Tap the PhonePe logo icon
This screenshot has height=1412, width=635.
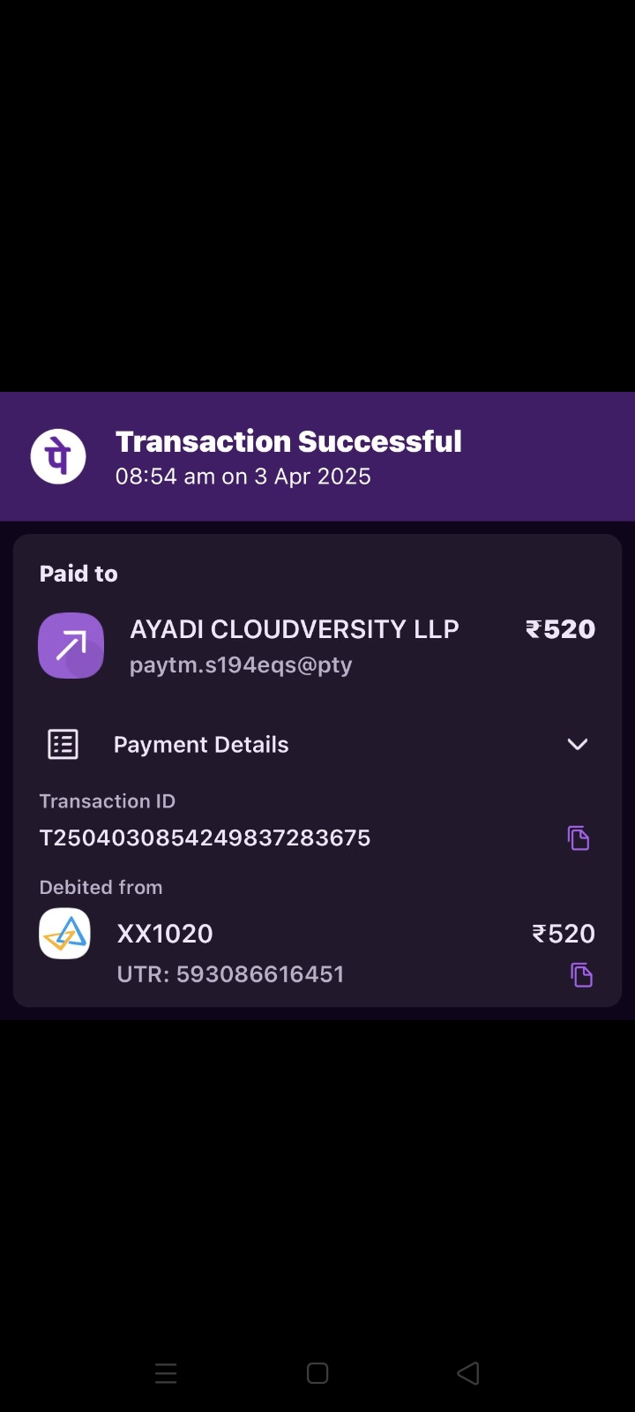pos(58,456)
